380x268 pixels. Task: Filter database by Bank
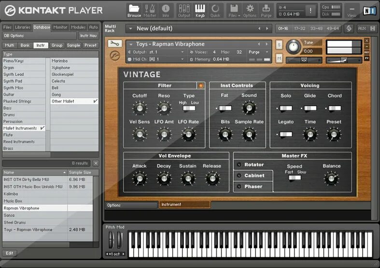[25, 45]
